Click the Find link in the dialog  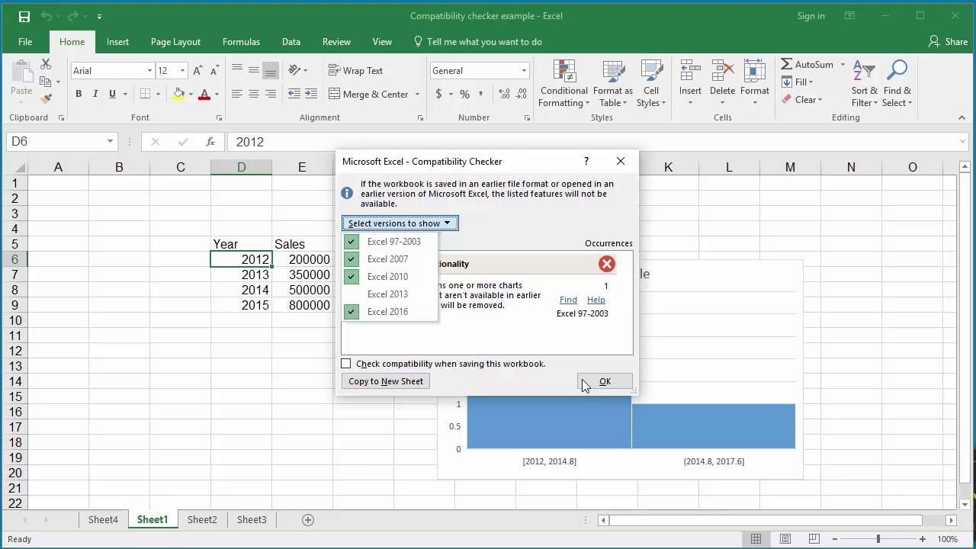pos(568,300)
